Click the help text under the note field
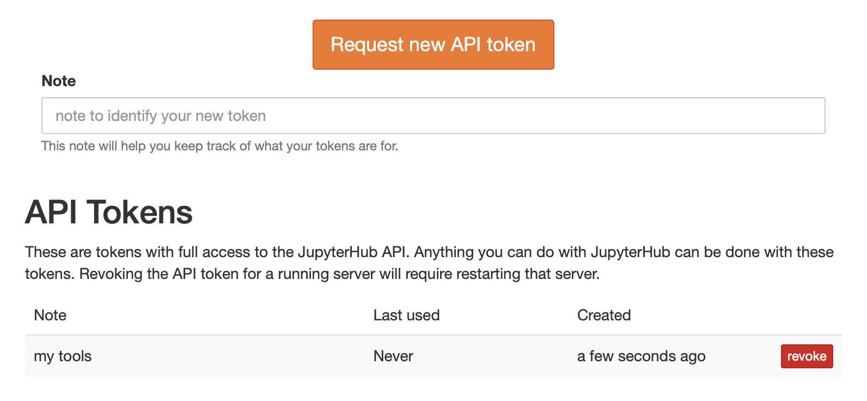Screen dimensions: 867x401 coord(219,146)
